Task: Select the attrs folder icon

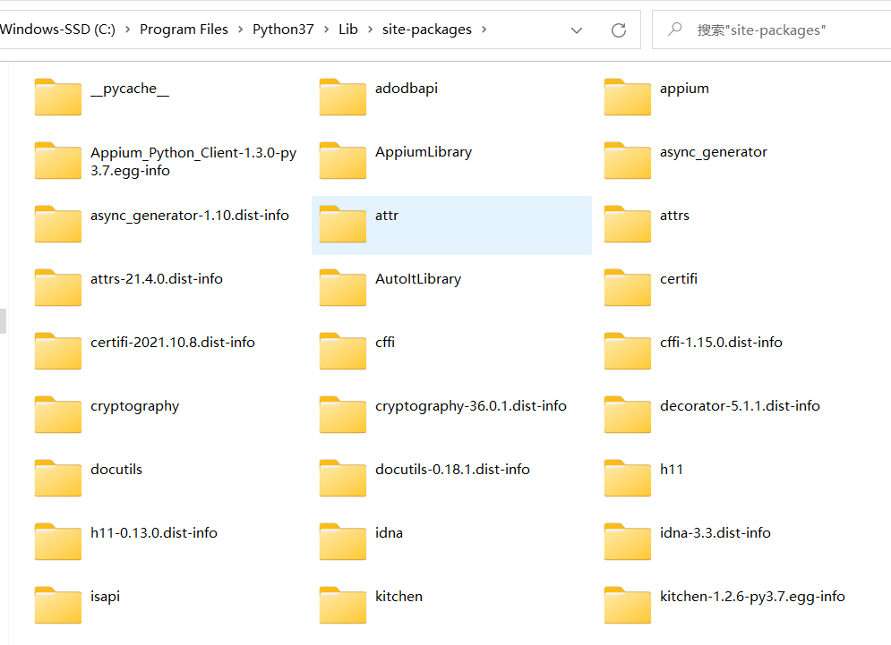Action: click(x=628, y=225)
